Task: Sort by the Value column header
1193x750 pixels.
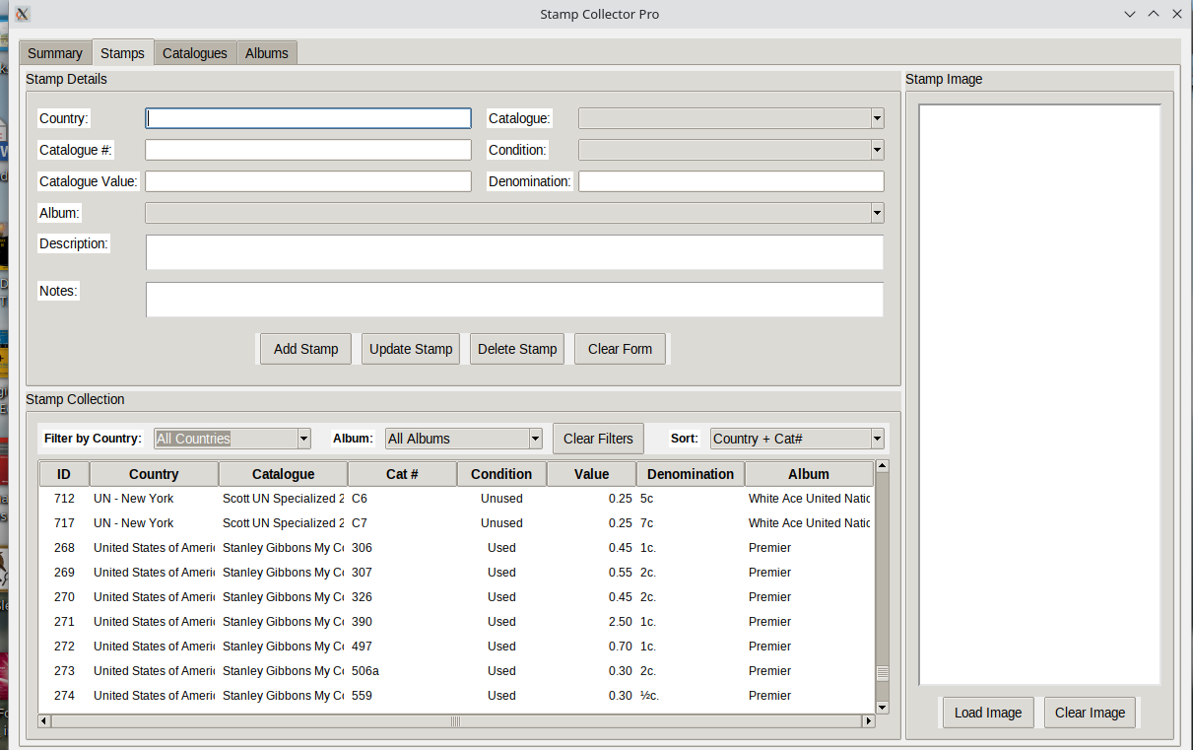Action: [x=591, y=474]
